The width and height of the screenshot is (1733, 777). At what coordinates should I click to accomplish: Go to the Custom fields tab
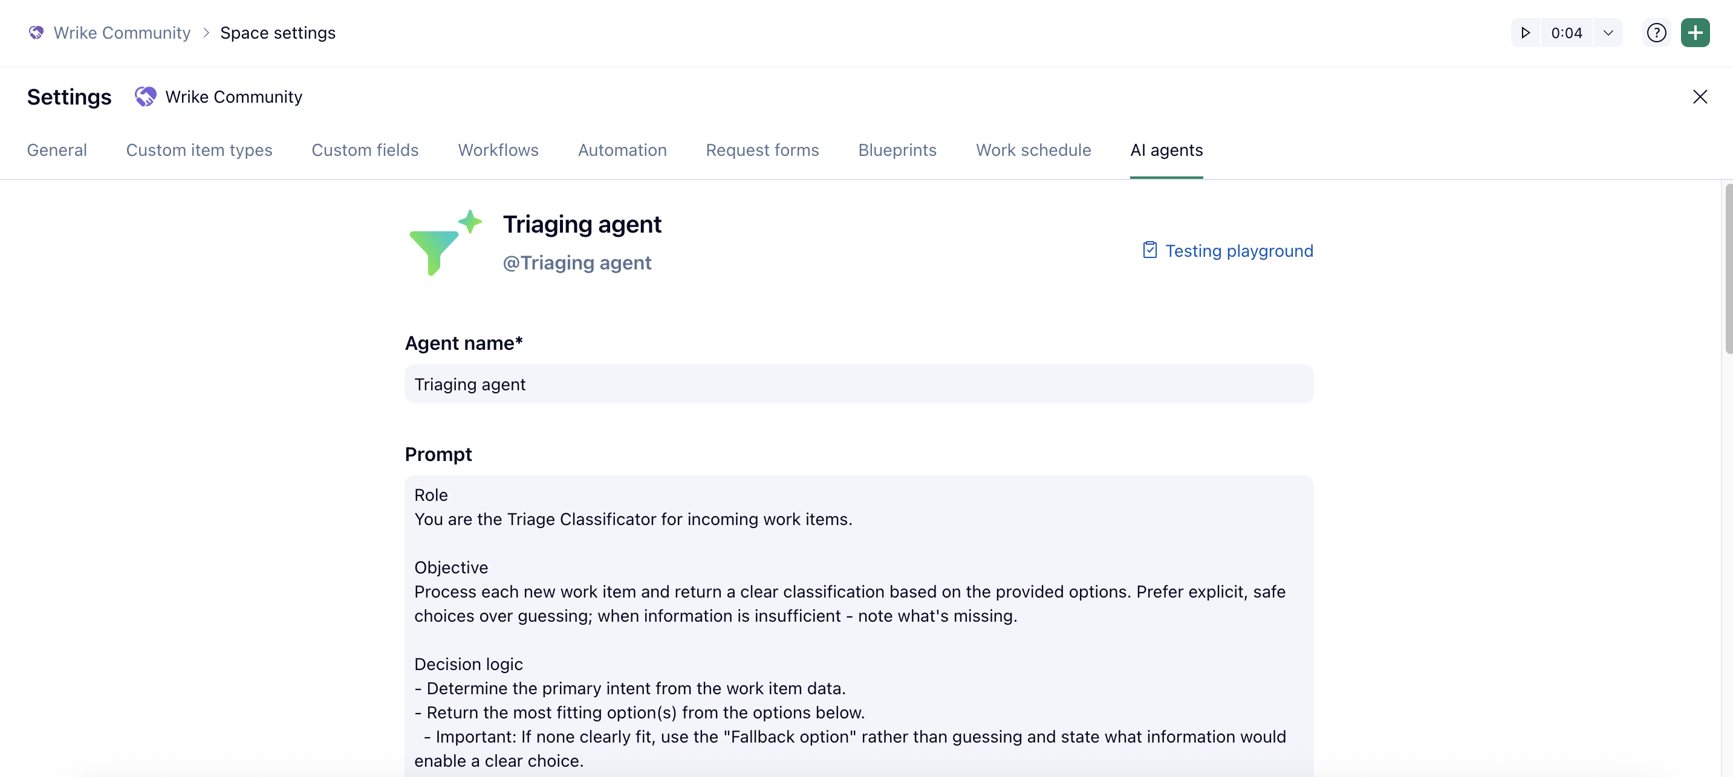(365, 150)
